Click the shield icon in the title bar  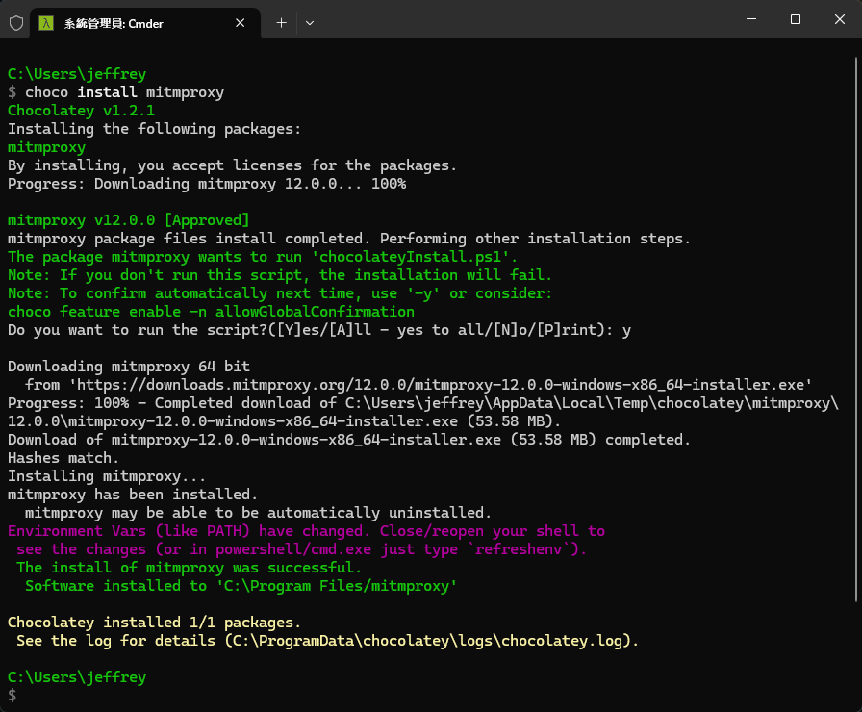click(16, 23)
